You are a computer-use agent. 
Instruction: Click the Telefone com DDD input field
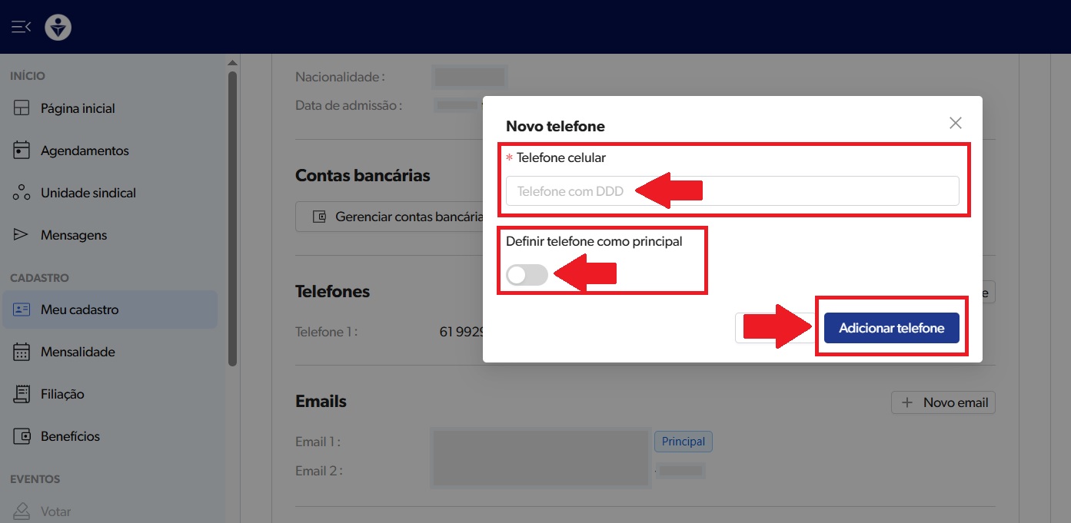732,191
